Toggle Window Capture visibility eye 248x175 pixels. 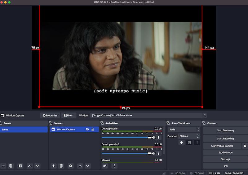click(x=87, y=129)
